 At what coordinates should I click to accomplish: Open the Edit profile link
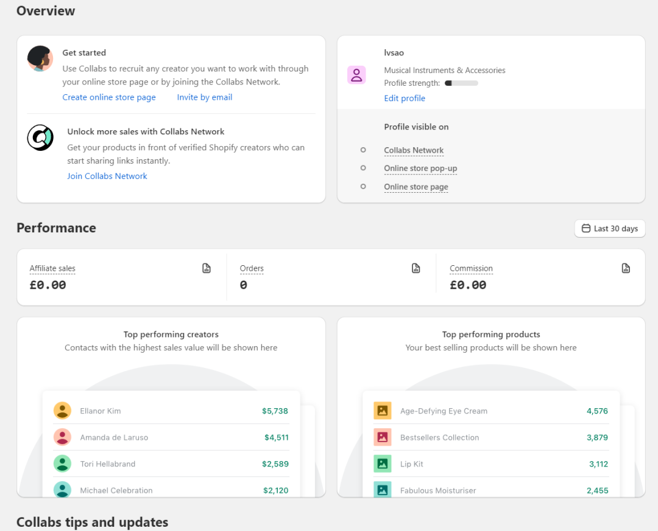405,98
